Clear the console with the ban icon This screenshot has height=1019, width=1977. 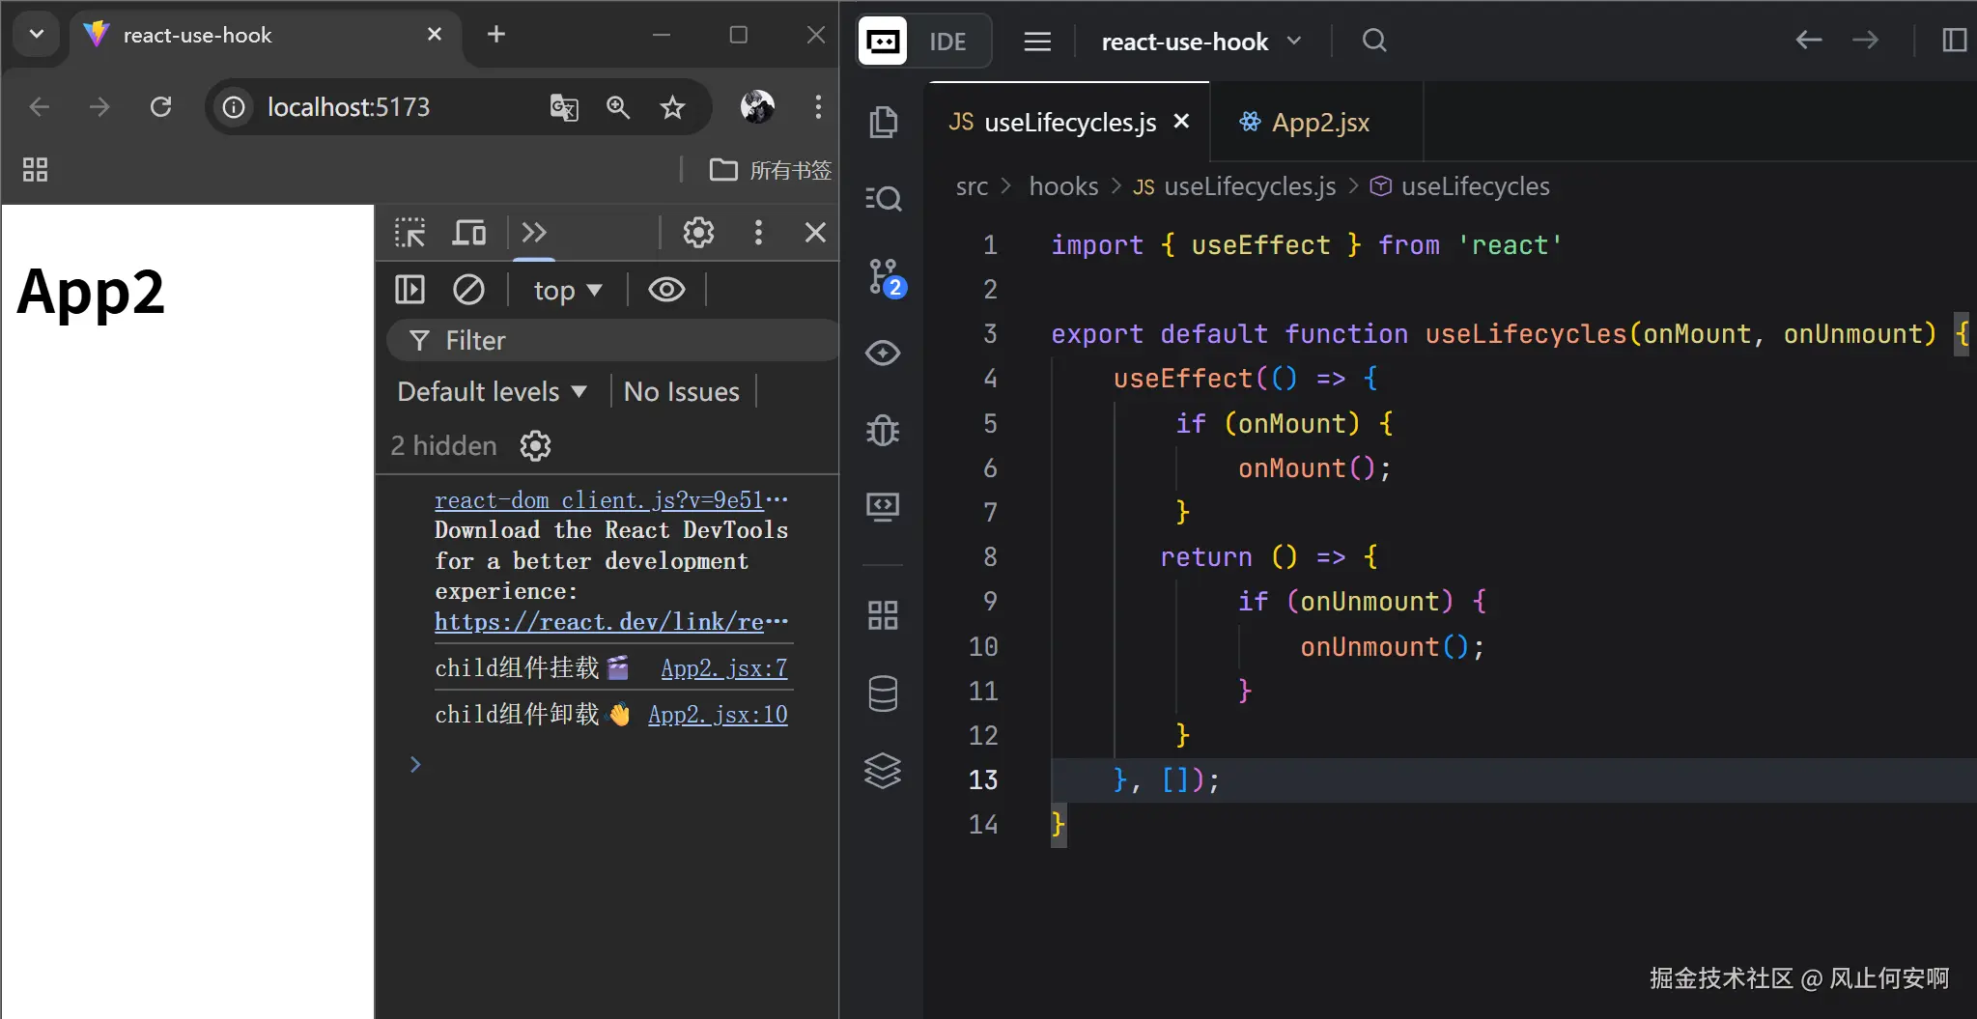pyautogui.click(x=468, y=290)
